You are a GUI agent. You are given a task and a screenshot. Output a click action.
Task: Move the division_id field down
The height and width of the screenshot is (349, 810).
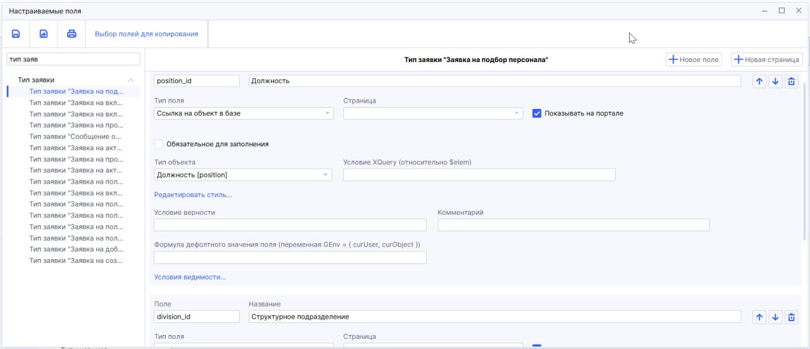click(775, 317)
